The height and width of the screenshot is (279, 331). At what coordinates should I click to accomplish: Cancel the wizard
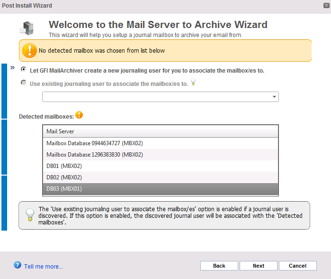[298, 266]
